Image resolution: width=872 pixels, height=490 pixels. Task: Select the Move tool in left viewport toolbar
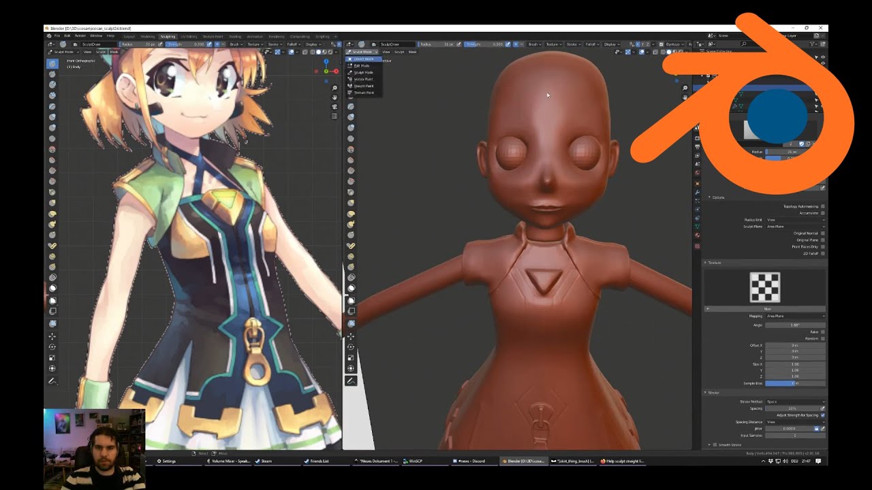(x=52, y=336)
